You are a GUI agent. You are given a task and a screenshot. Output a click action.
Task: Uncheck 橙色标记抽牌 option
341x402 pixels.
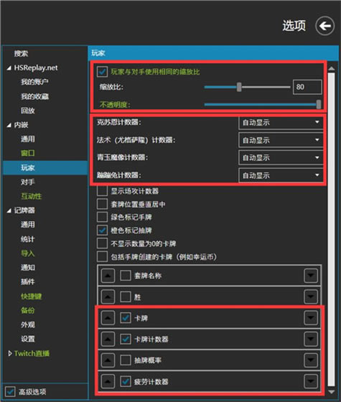click(x=102, y=230)
